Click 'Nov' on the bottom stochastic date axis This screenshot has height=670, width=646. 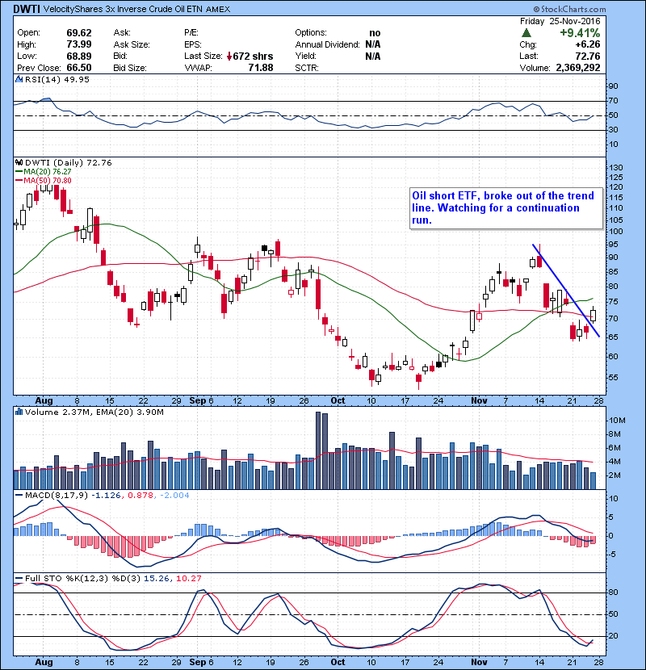(479, 662)
